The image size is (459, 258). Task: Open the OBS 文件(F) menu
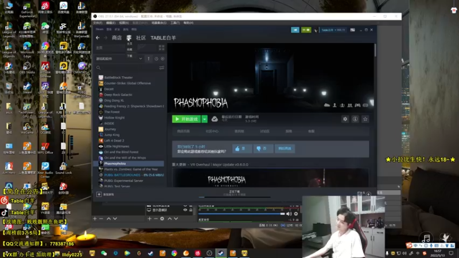[x=98, y=23]
